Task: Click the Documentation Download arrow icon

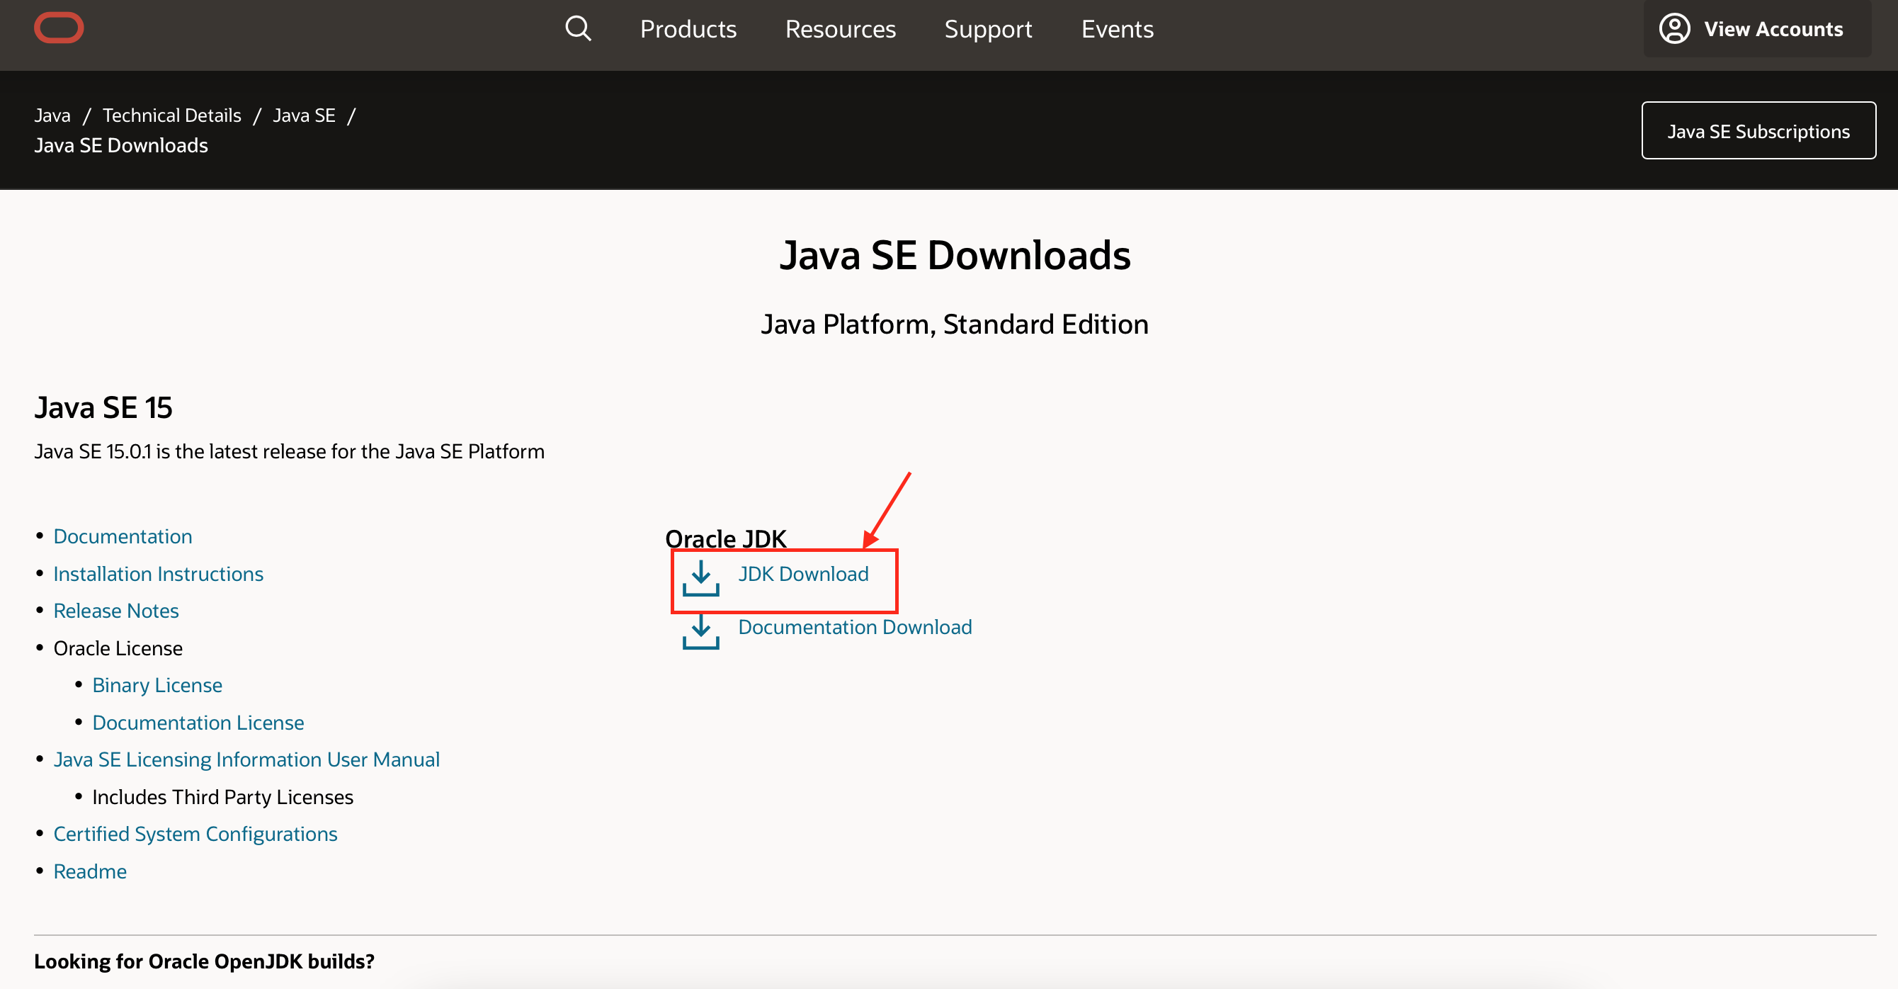Action: tap(700, 631)
